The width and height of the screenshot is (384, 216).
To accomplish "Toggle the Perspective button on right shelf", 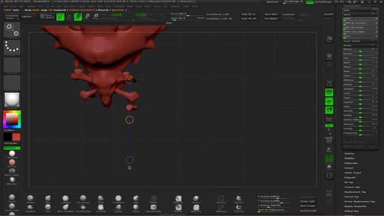I will point(329,92).
